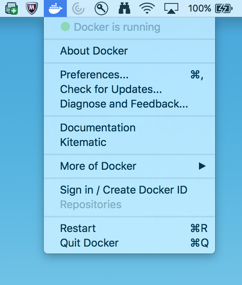Open Docker Documentation
The image size is (242, 285).
coord(98,128)
